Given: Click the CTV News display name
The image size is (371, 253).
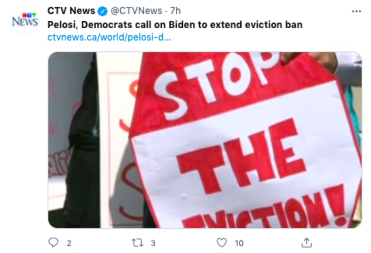Looking at the screenshot, I should click(71, 11).
